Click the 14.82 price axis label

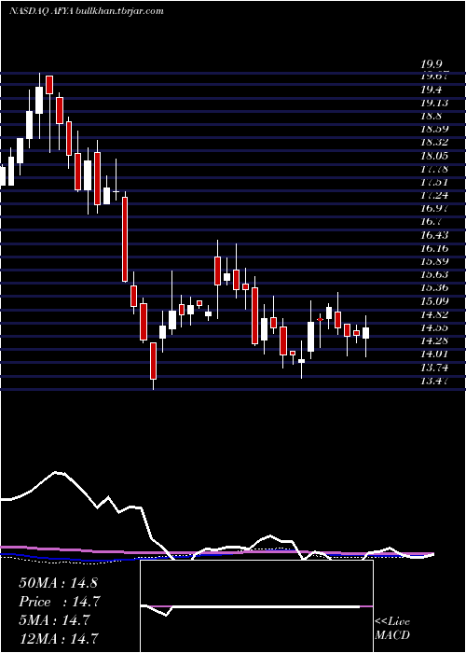click(x=434, y=315)
